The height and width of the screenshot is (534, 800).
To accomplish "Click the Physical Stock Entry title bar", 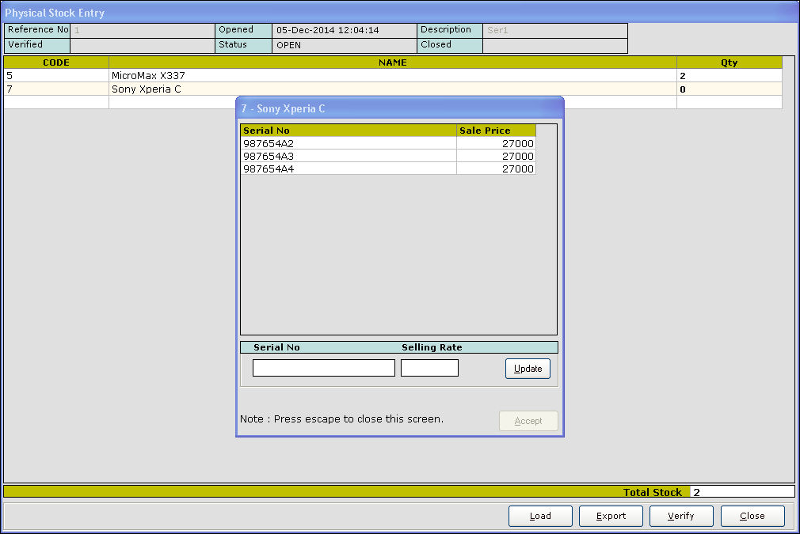I will coord(400,12).
